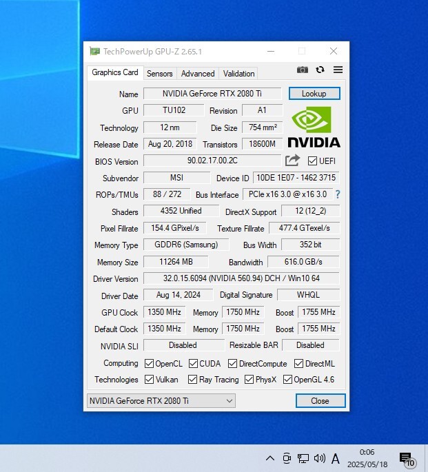Click the Close button at bottom

pos(320,400)
